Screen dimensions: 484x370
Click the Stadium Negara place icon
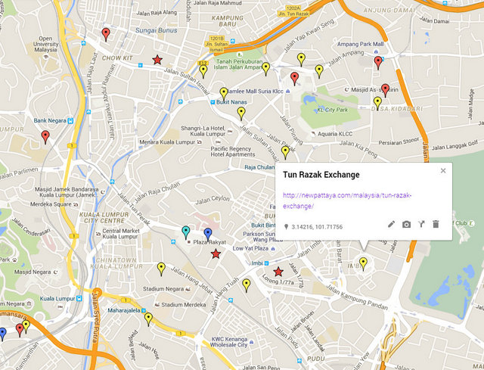[188, 289]
